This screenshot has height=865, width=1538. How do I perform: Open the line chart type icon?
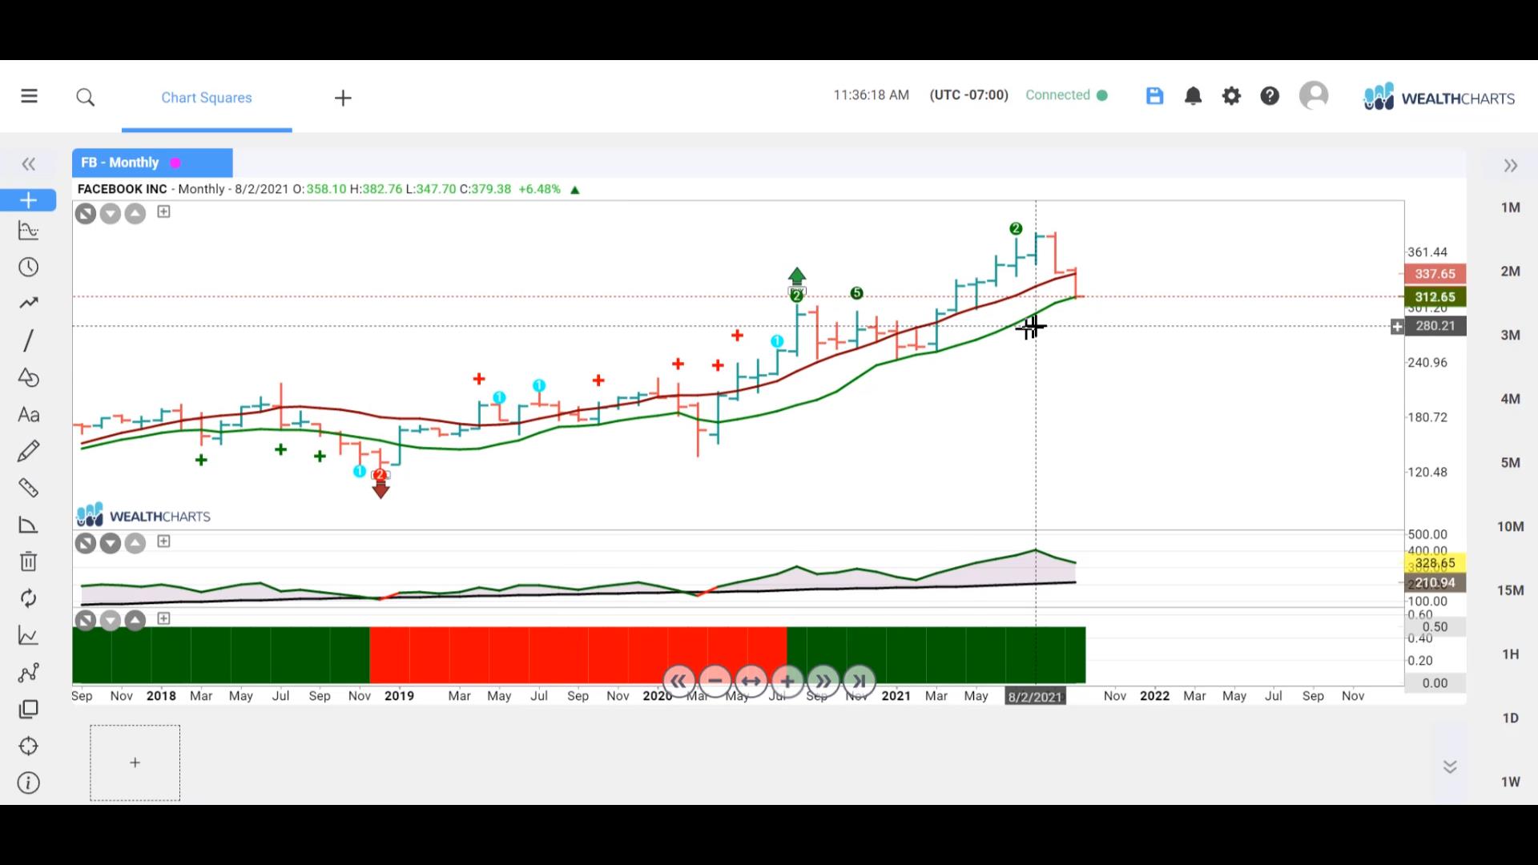(28, 636)
